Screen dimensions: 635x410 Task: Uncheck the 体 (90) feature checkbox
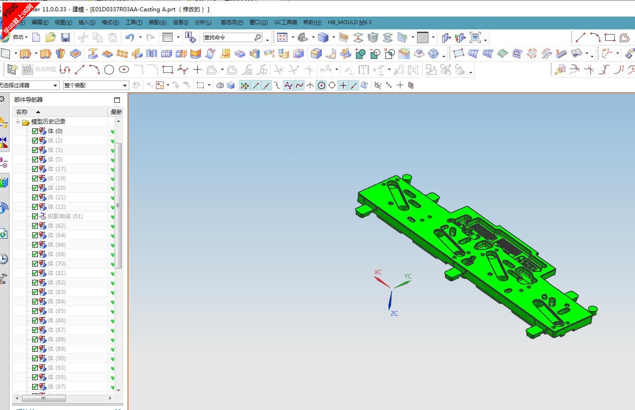tap(35, 358)
